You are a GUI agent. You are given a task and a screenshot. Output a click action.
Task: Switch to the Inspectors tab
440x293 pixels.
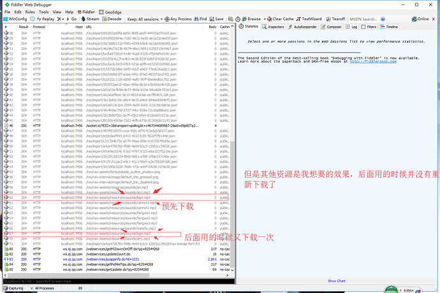tap(273, 27)
